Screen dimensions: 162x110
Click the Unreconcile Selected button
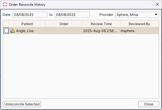pos(22,104)
